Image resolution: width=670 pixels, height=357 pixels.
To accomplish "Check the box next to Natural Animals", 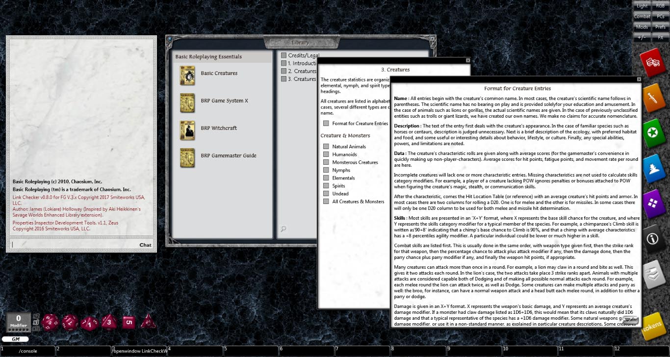I will [326, 146].
